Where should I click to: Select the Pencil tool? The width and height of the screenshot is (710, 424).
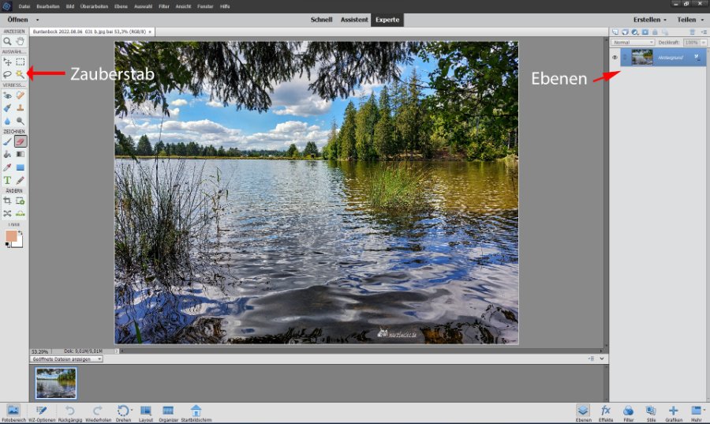point(21,180)
